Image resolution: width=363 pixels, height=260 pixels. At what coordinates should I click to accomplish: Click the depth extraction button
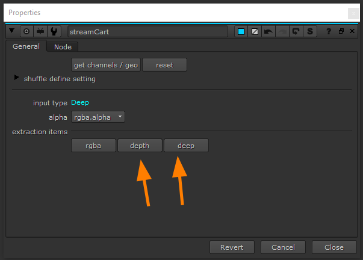coord(139,146)
